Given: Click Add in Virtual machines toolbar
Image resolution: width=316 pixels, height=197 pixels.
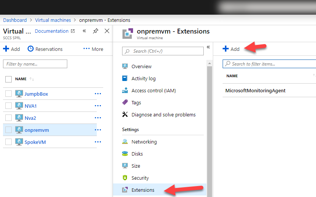Looking at the screenshot, I should [11, 49].
